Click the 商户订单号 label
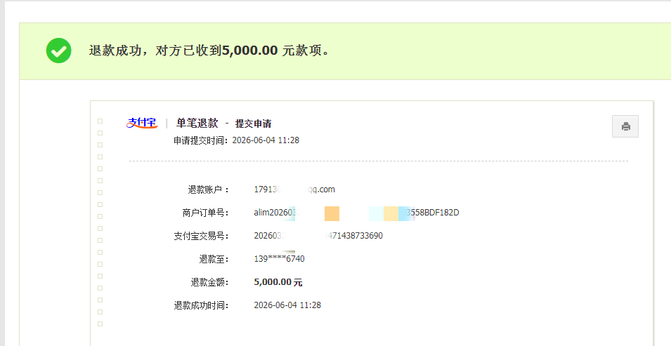This screenshot has width=671, height=346. coord(205,213)
